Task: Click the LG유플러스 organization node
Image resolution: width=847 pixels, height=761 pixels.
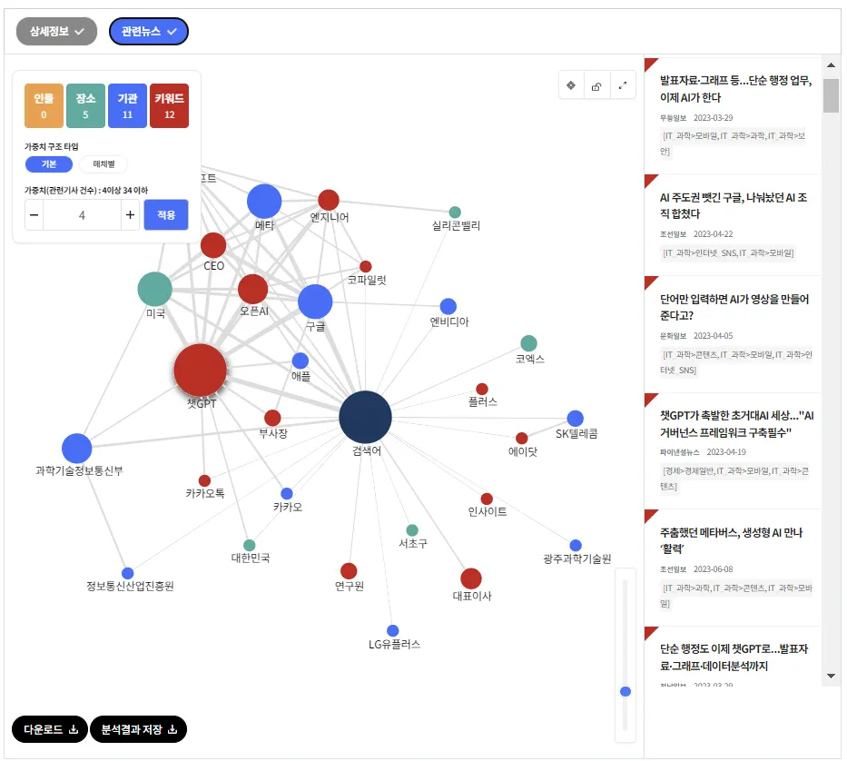Action: coord(393,631)
